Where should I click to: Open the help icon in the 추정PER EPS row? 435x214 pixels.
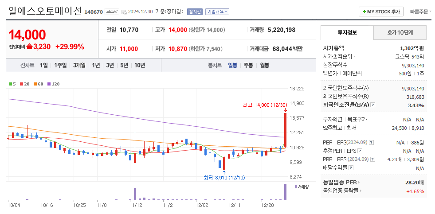360,151
